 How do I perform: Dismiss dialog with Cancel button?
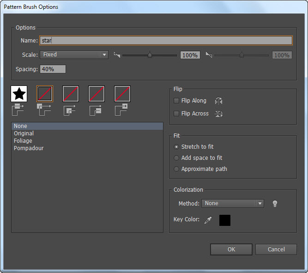tap(276, 249)
